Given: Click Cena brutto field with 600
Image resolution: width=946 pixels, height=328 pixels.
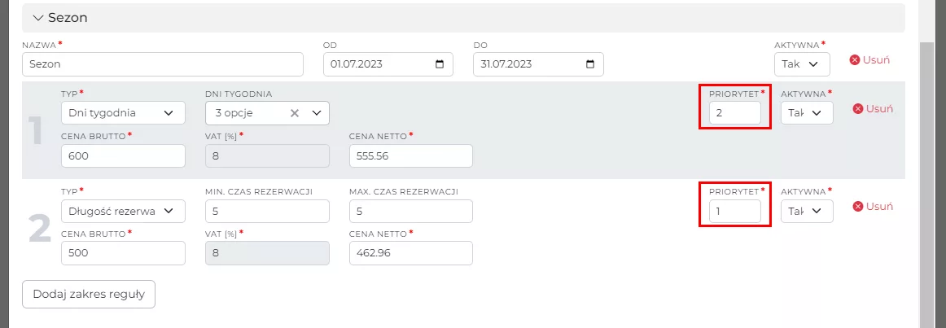Looking at the screenshot, I should click(x=123, y=155).
